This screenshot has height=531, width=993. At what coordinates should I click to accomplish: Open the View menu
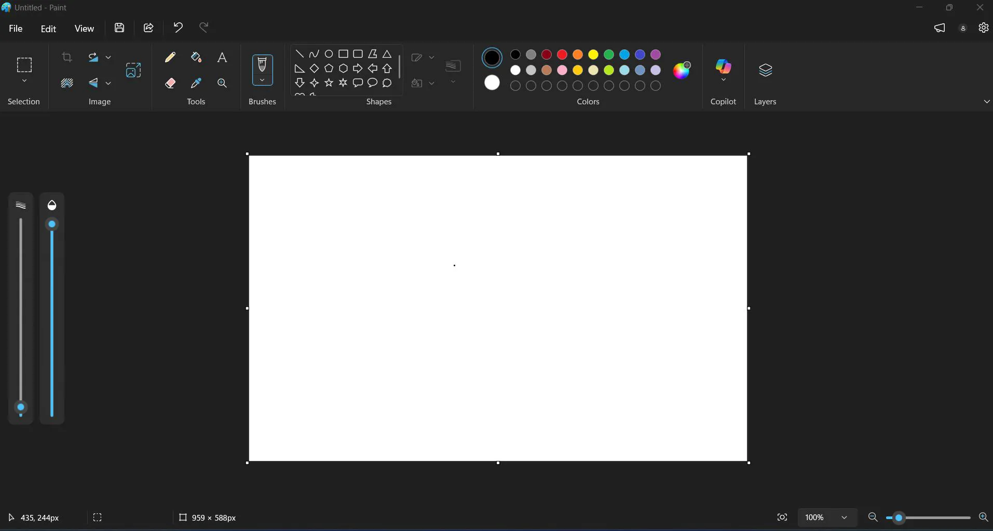coord(84,29)
